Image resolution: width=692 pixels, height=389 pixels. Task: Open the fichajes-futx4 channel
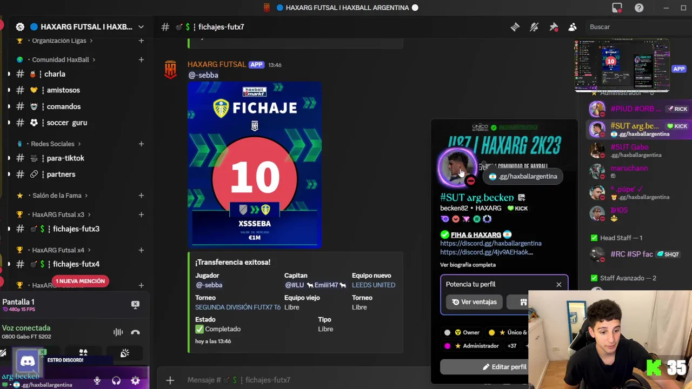click(x=77, y=264)
